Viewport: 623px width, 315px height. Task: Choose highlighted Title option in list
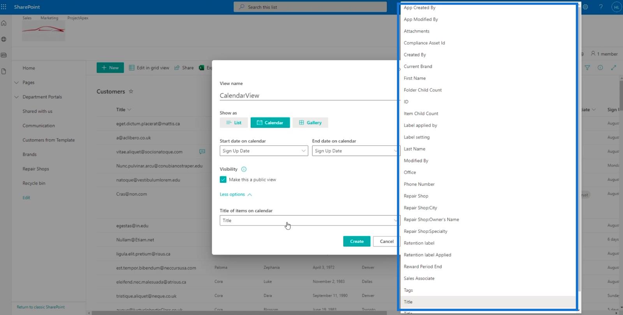[x=489, y=302]
